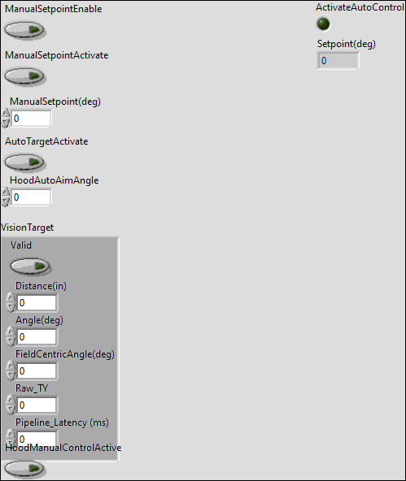Toggle the AutoTargetActivate switch
Image resolution: width=406 pixels, height=481 pixels.
coord(25,162)
